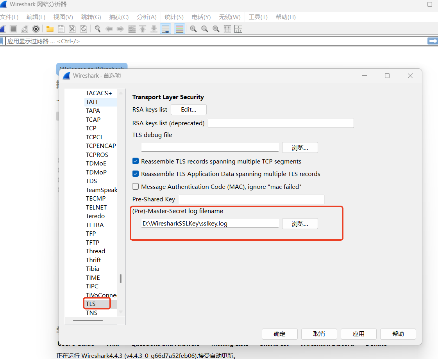Browse for Master-Secret log filename

[300, 224]
